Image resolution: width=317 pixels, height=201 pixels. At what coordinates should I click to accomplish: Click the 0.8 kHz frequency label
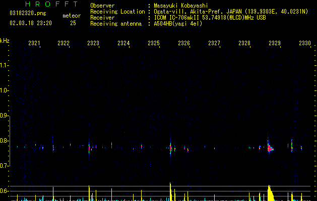coord(5,141)
